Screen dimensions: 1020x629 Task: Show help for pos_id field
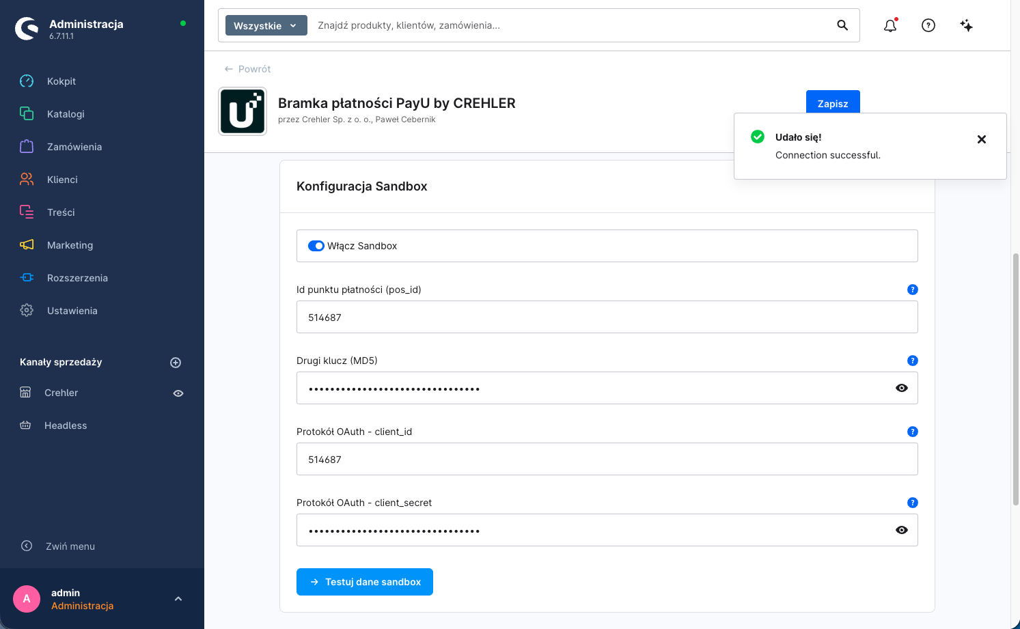pos(912,290)
